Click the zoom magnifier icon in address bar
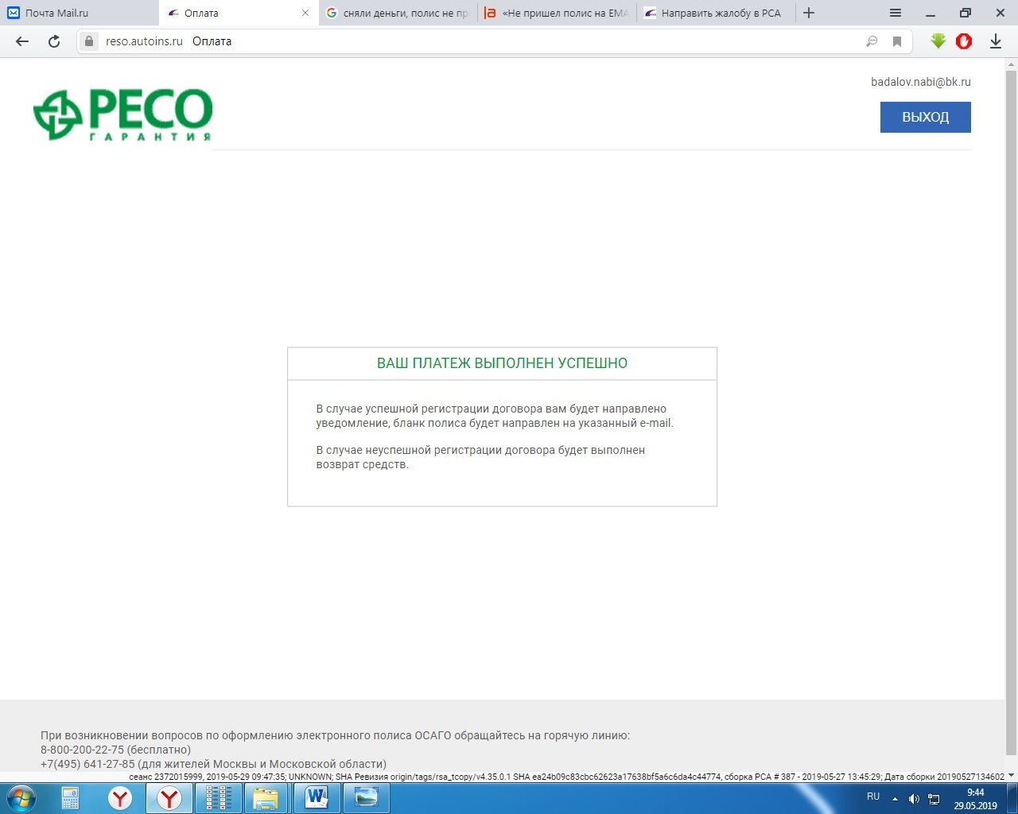 [x=872, y=41]
